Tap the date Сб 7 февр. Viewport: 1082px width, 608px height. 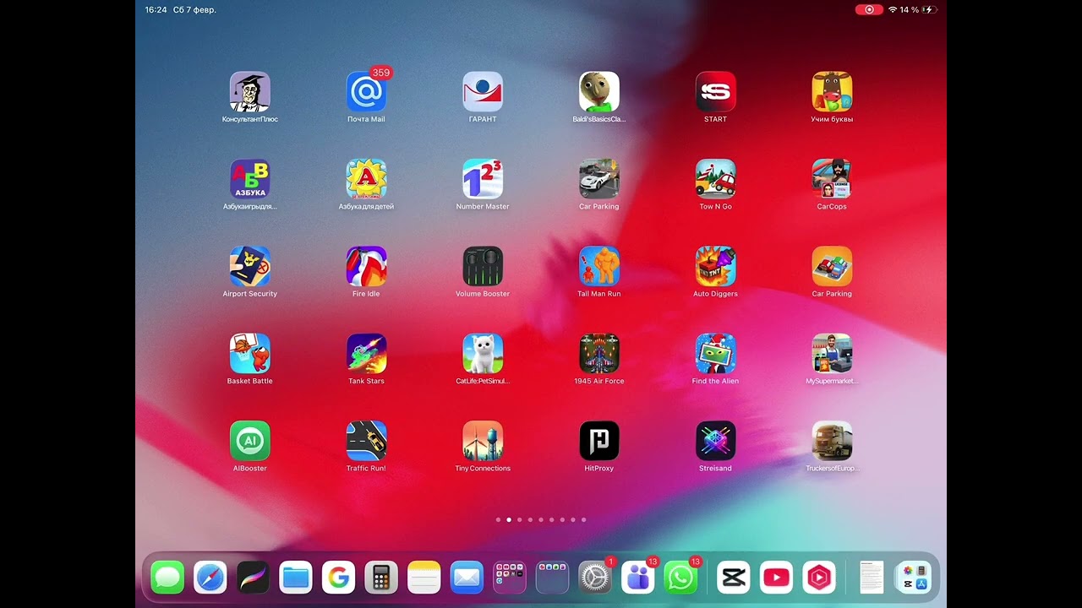194,10
